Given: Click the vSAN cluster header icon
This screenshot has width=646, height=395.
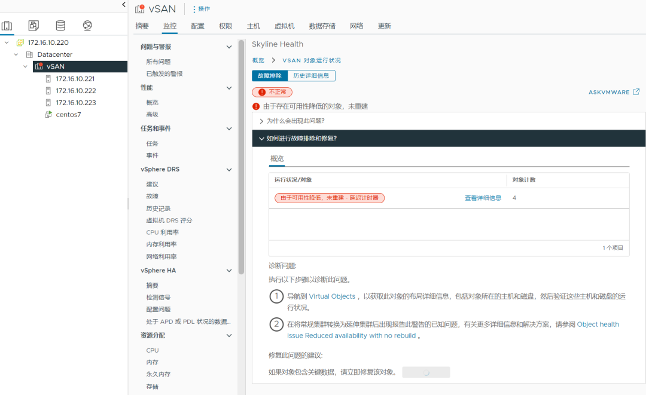Looking at the screenshot, I should pos(140,8).
